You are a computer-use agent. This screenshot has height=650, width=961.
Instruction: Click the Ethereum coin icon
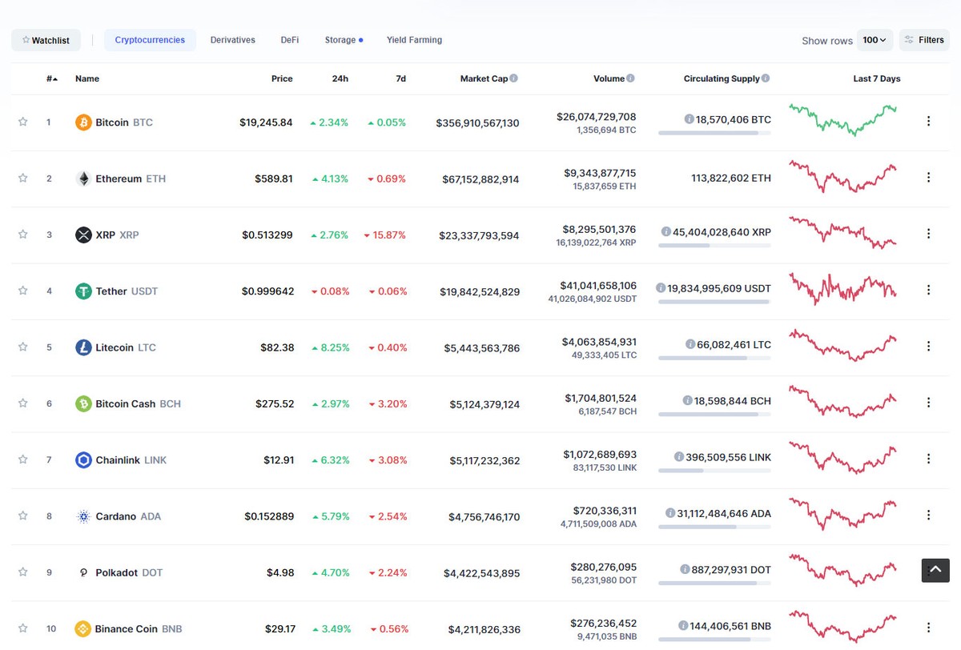coord(82,178)
